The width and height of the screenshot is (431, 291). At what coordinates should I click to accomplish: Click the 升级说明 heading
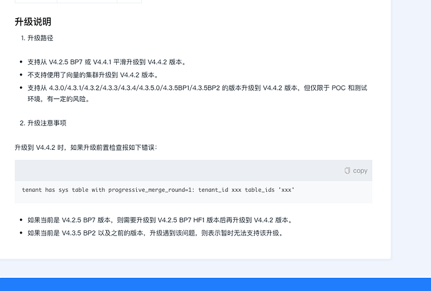(32, 22)
